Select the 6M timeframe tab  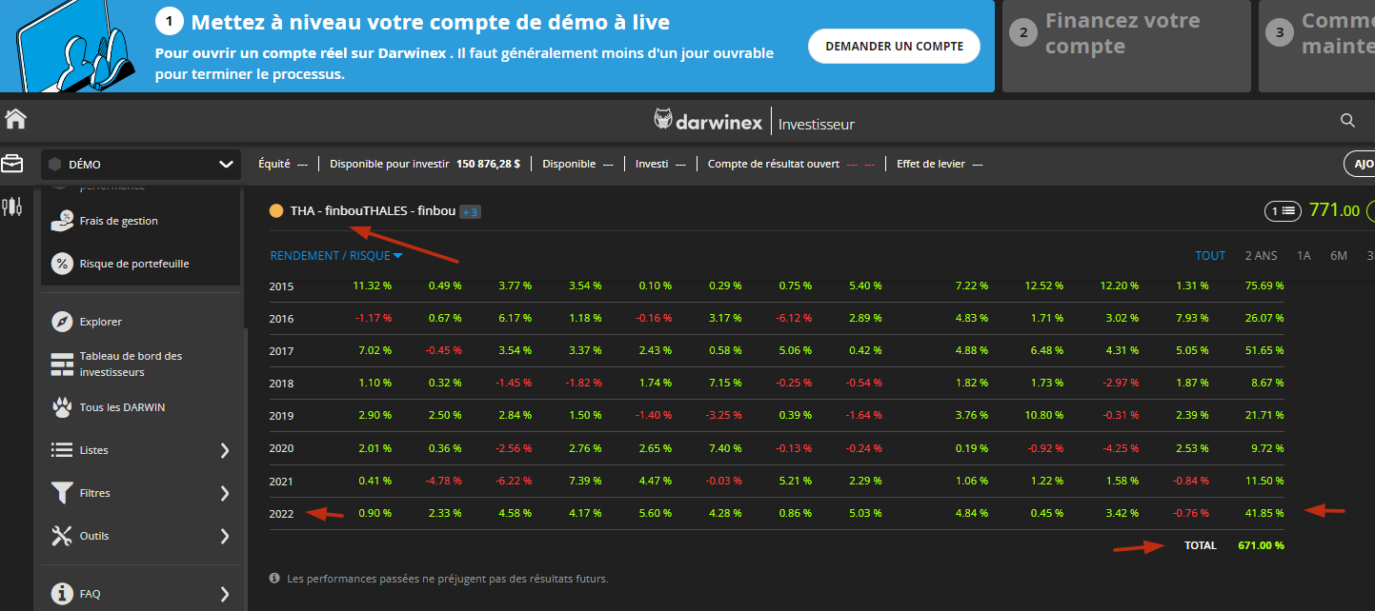tap(1339, 255)
